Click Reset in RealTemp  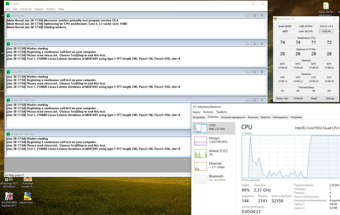[x=314, y=99]
